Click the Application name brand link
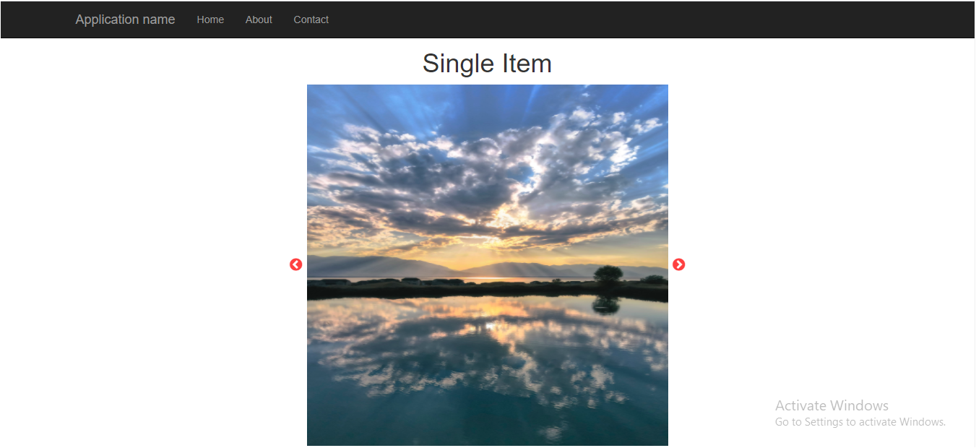Screen dimensions: 976x448 (125, 20)
